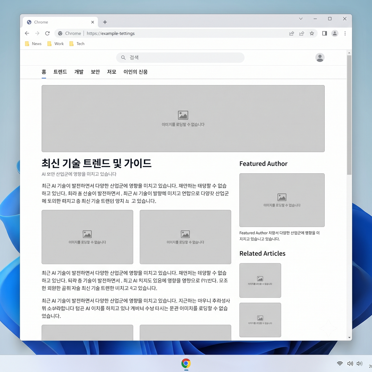Click the site info icon in address bar
Screen dimensions: 372x372
click(x=60, y=33)
